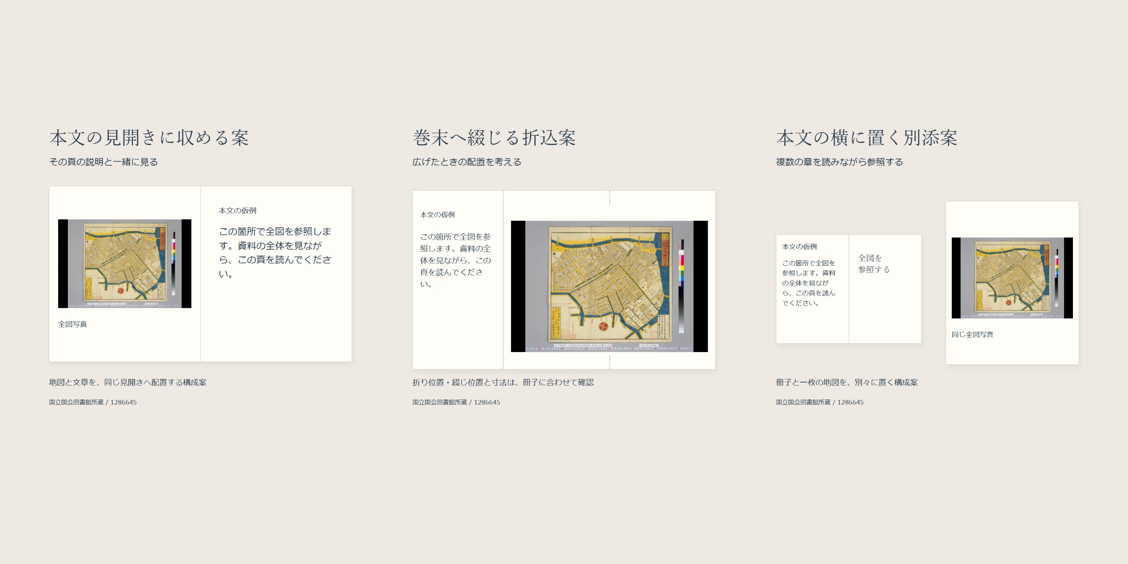
Task: Select the subtitle 複数の章を読みながら参照する
Action: (839, 162)
